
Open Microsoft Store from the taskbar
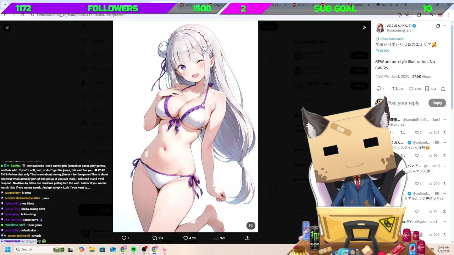(x=102, y=249)
